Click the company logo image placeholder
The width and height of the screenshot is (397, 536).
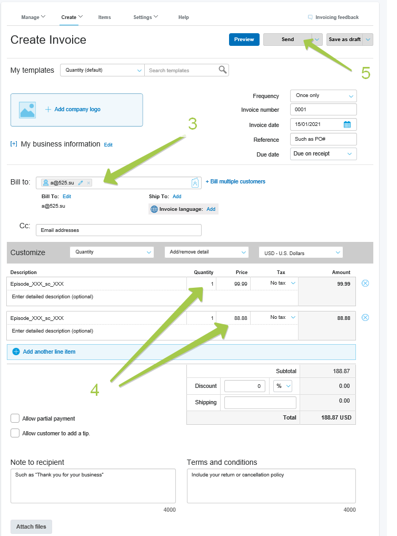tap(27, 110)
